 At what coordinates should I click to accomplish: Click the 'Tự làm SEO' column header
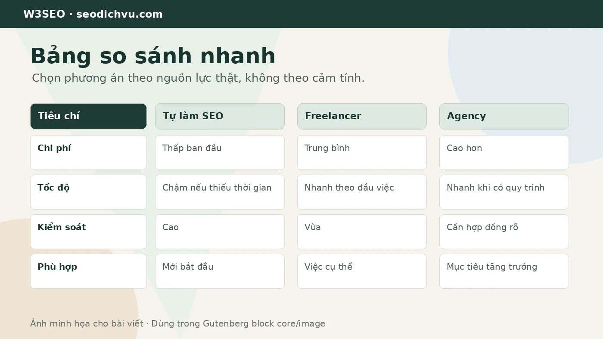(x=220, y=116)
